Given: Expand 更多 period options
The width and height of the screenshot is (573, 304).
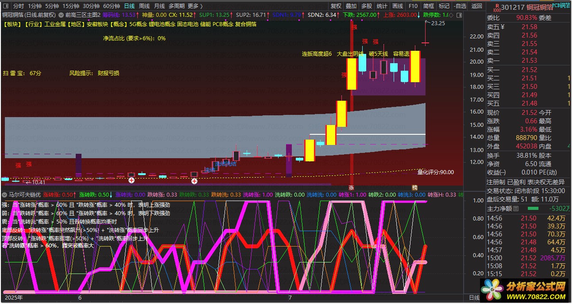Looking at the screenshot, I should [x=195, y=6].
